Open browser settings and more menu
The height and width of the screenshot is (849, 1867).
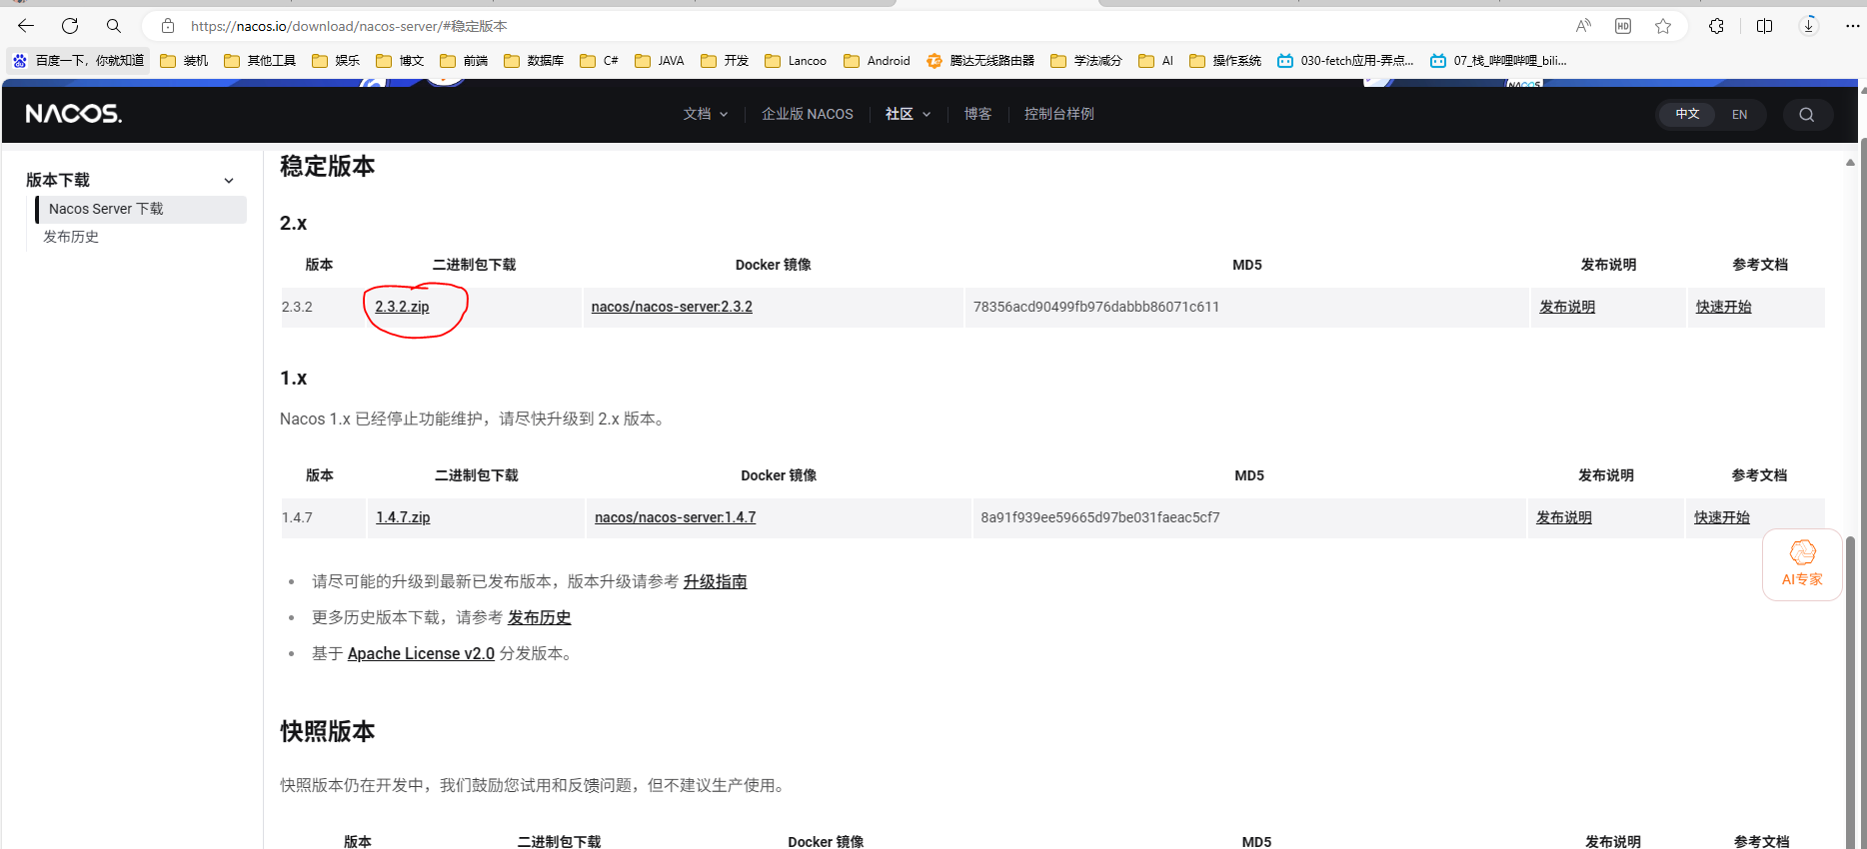(x=1852, y=26)
